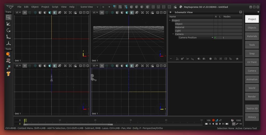Pick the orange cube primitive tool
This screenshot has height=135, width=266.
8,54
